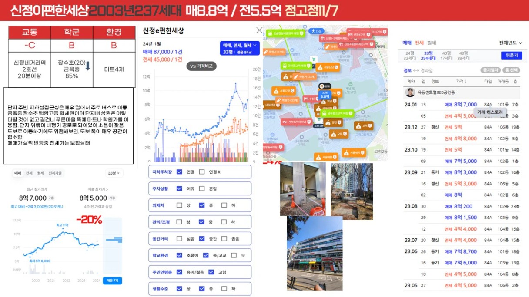This screenshot has height=297, width=529.
Task: Toggle the 정보 ↔ 경과일 view switch
Action: (418, 70)
